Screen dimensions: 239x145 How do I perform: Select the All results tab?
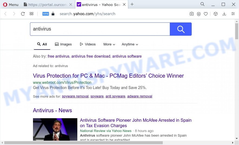(42, 44)
